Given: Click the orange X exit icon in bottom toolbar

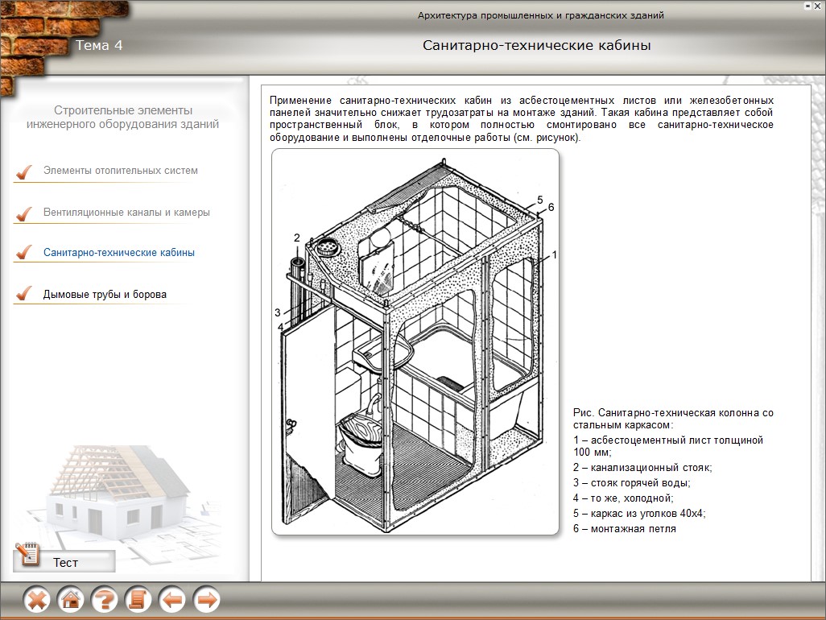Looking at the screenshot, I should click(37, 600).
